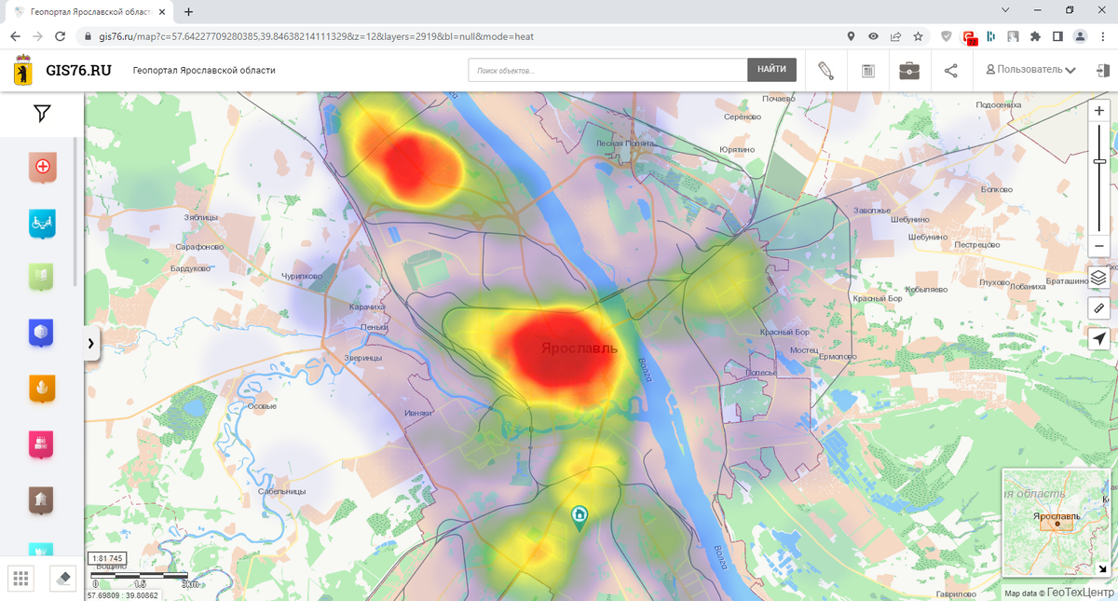
Task: Select the red medical cross layer badge
Action: [42, 168]
